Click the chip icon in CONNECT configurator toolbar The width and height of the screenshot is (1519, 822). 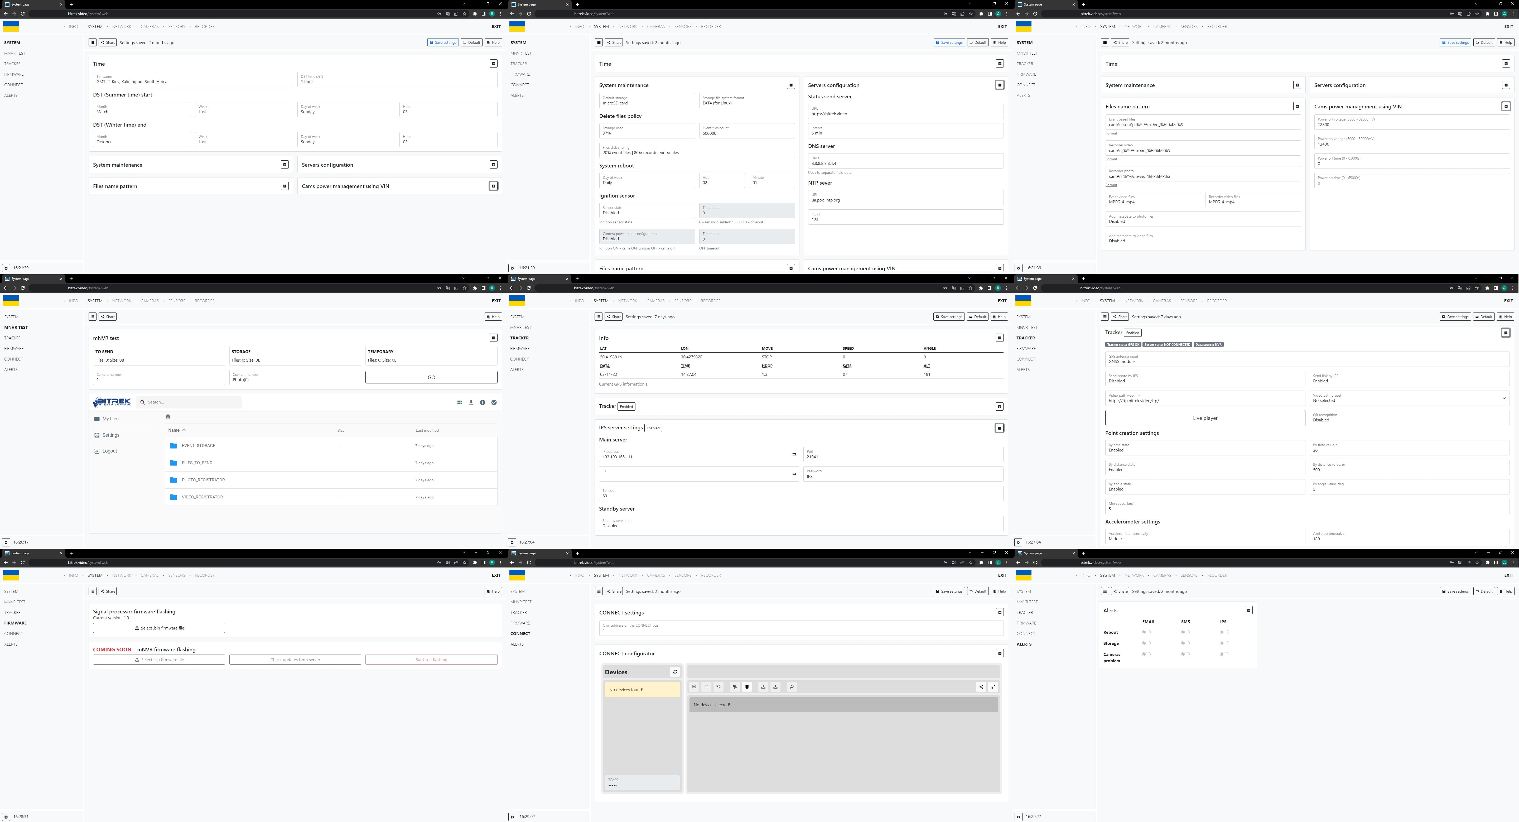(x=747, y=687)
